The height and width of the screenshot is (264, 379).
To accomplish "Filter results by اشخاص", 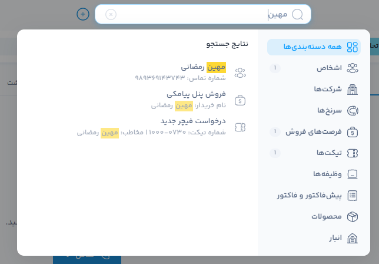I will pyautogui.click(x=314, y=68).
